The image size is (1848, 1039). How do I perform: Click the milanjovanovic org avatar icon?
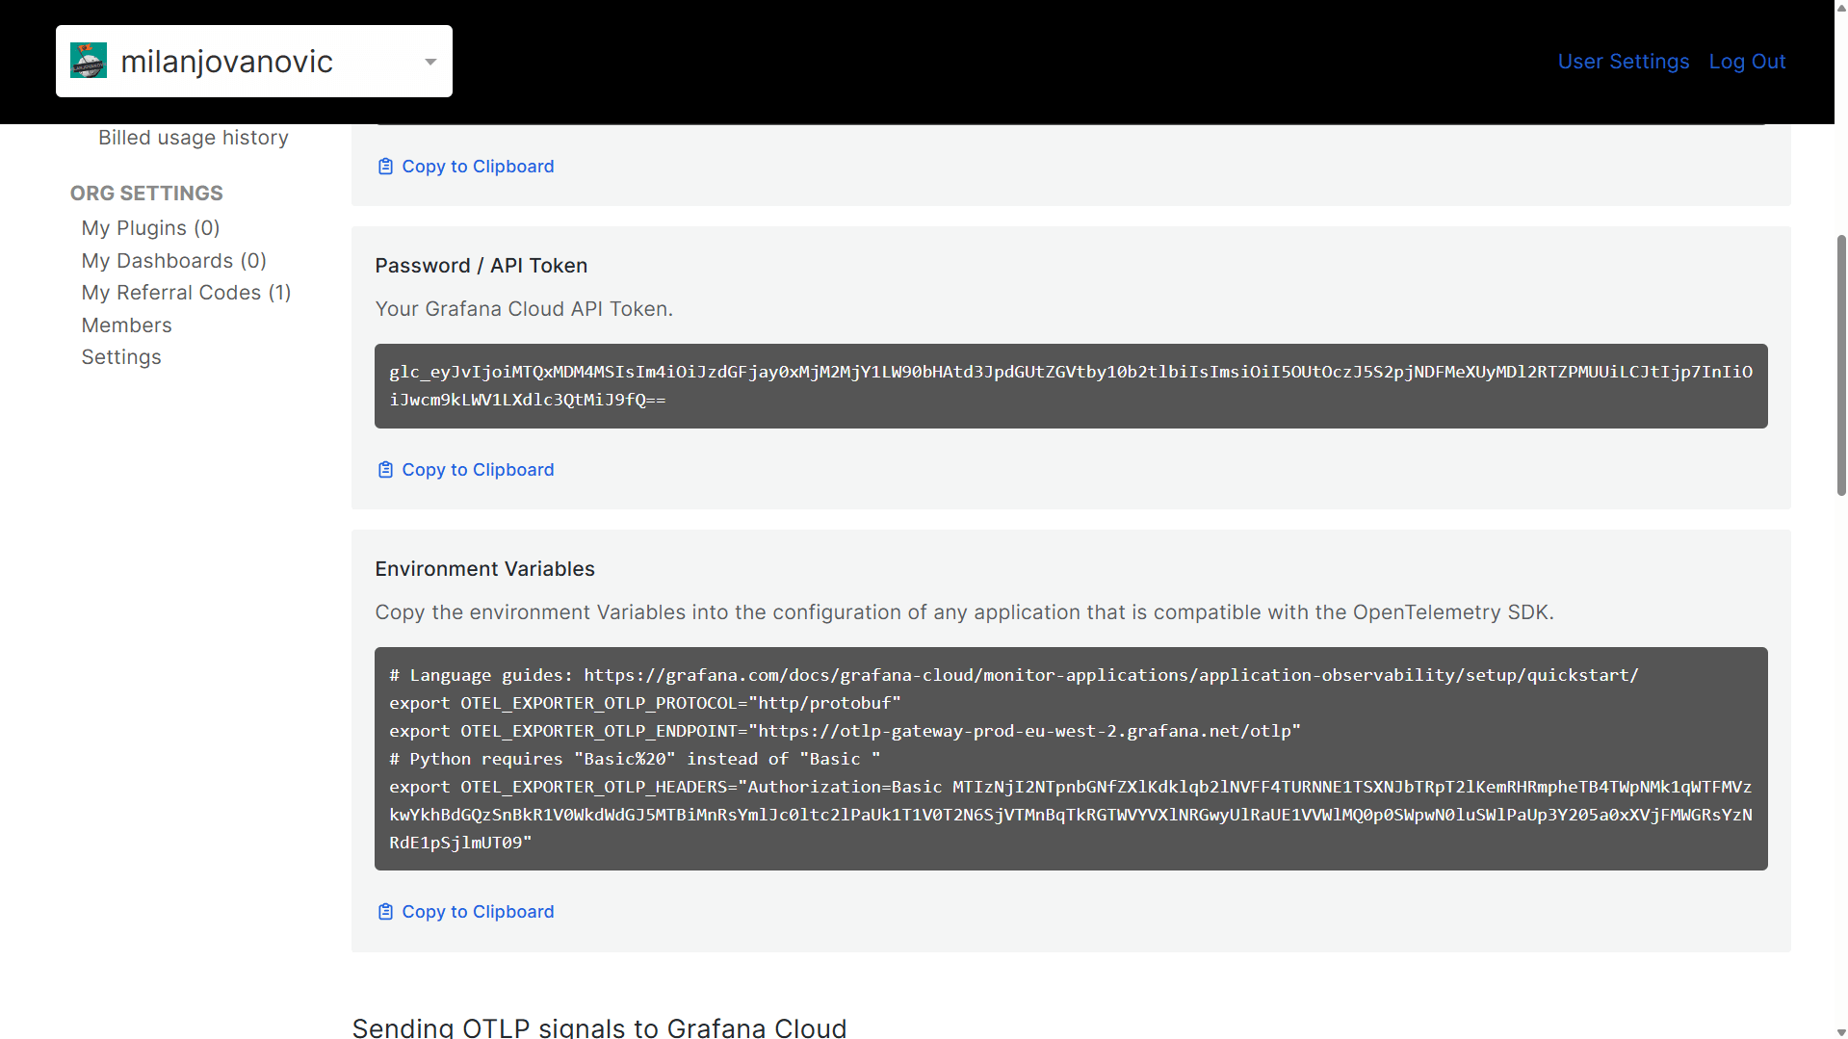point(89,61)
